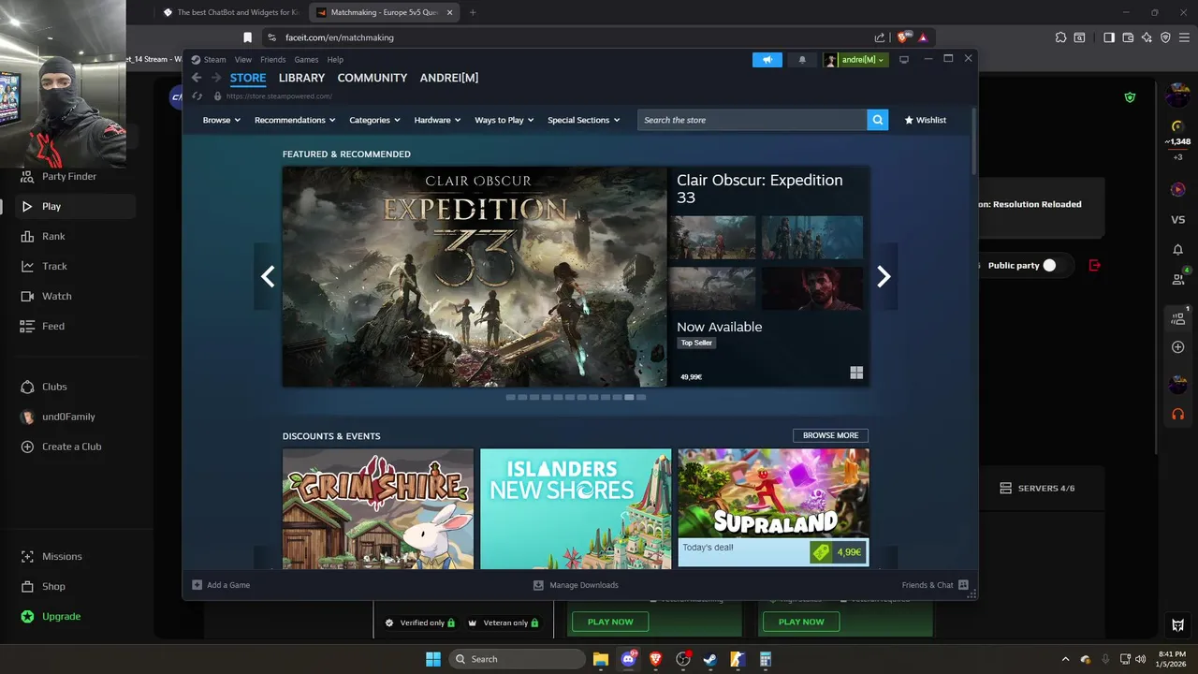Click Add a Game plus icon
The width and height of the screenshot is (1198, 674).
coord(197,585)
